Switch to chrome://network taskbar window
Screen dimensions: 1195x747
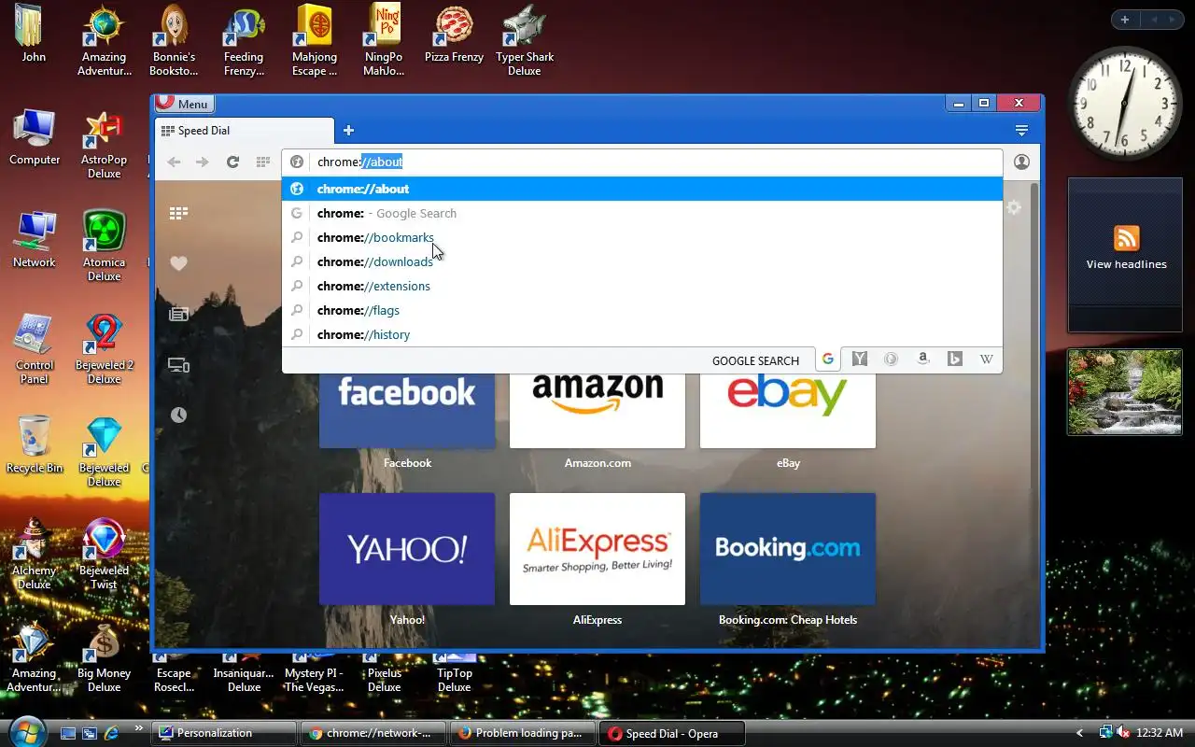[x=373, y=733]
